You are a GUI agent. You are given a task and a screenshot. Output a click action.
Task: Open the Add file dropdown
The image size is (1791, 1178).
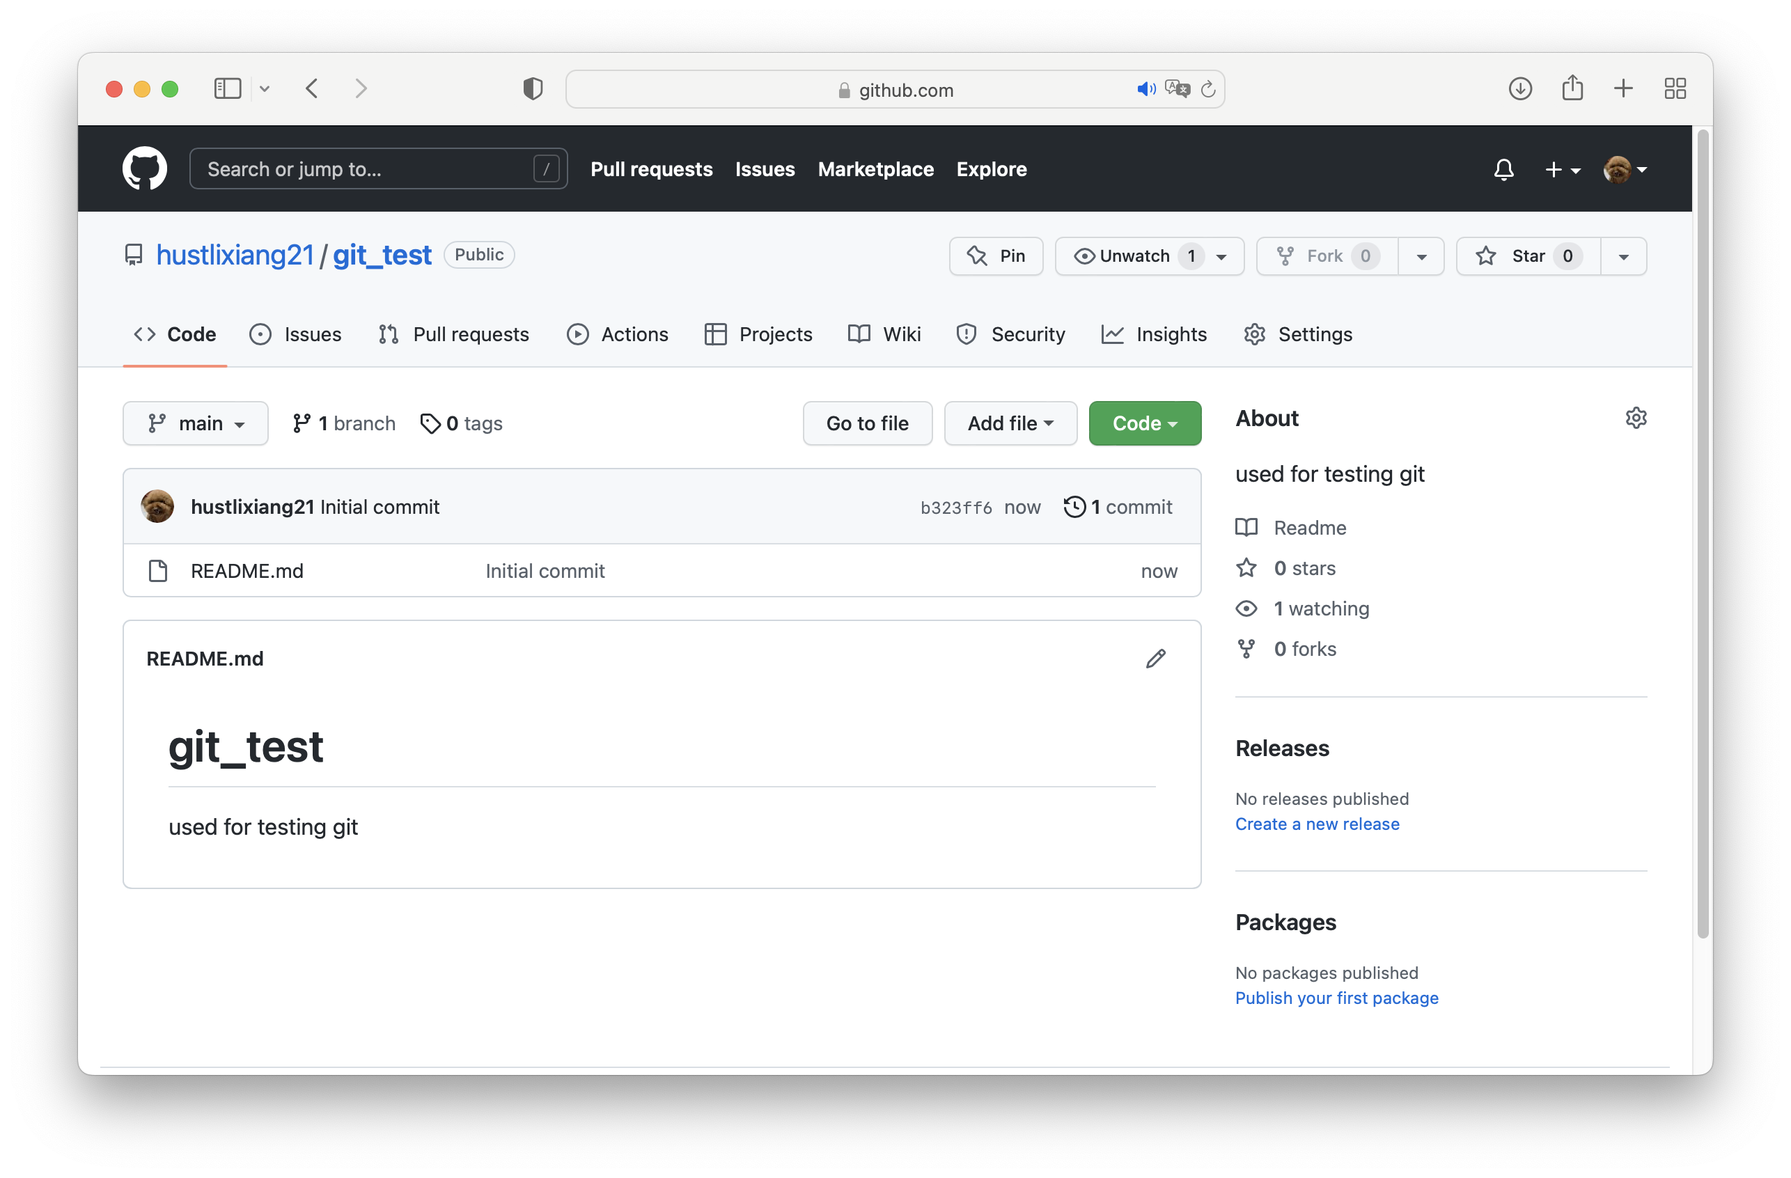click(1010, 423)
